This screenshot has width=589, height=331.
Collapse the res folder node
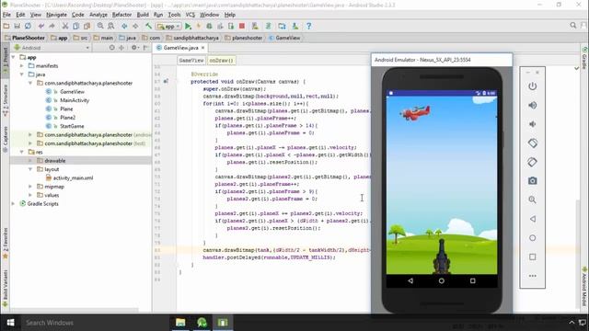(x=22, y=152)
